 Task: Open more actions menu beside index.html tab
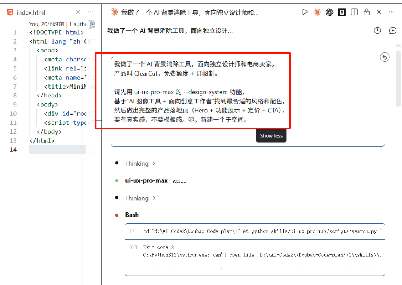pyautogui.click(x=90, y=12)
